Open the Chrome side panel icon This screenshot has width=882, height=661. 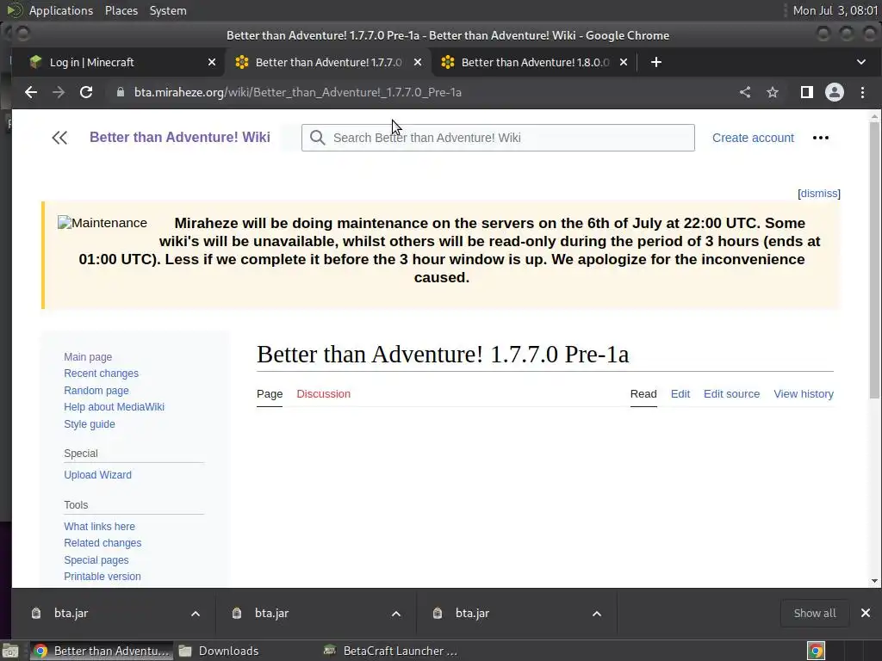pyautogui.click(x=806, y=92)
